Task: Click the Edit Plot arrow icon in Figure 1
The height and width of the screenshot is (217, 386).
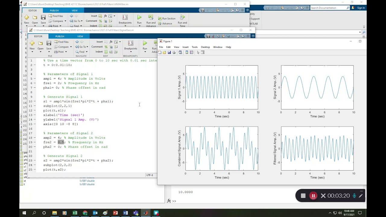Action: tap(198, 52)
